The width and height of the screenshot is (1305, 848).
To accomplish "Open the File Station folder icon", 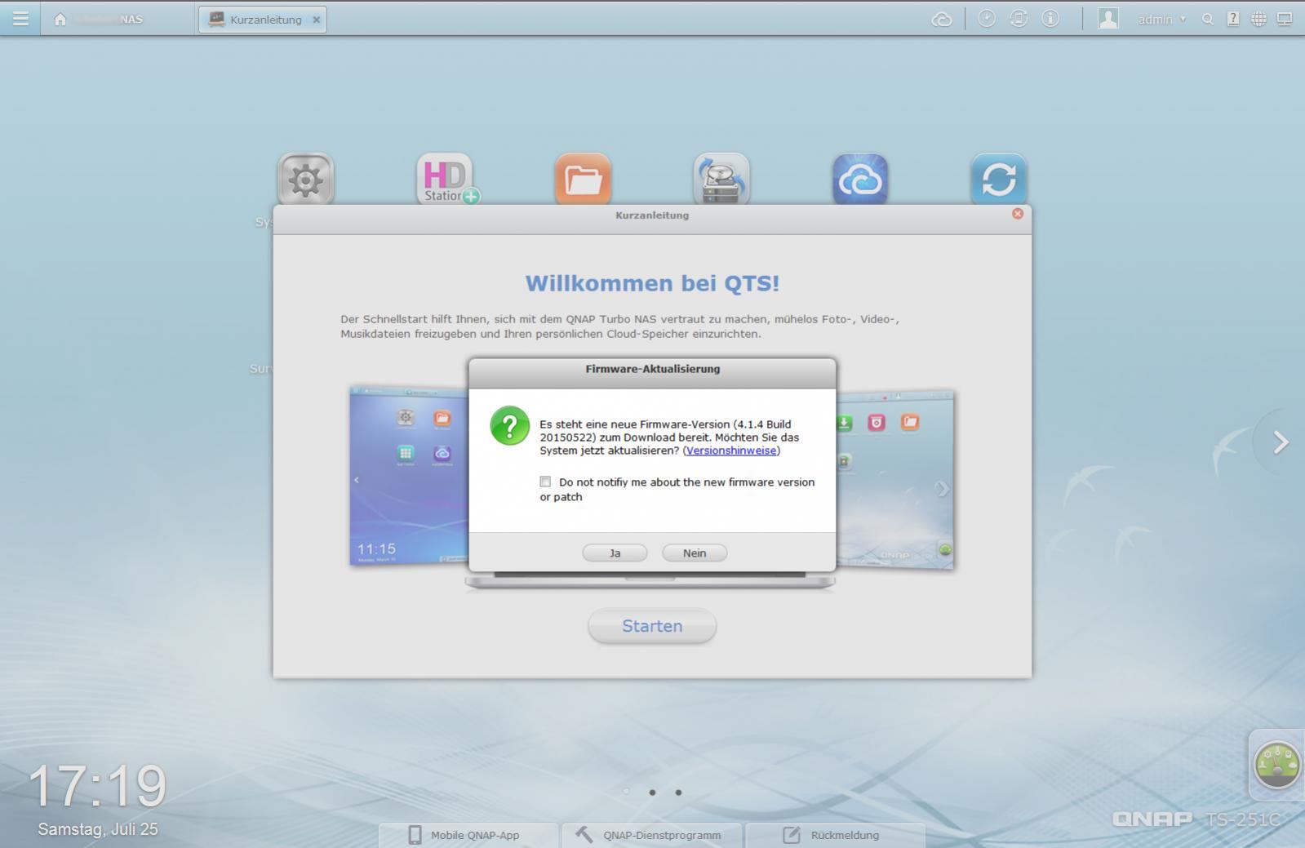I will tap(584, 179).
